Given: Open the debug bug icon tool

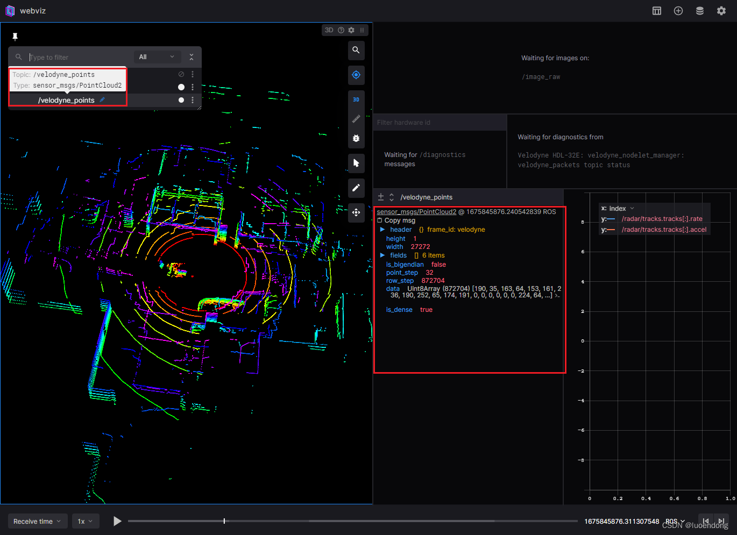Looking at the screenshot, I should point(356,138).
